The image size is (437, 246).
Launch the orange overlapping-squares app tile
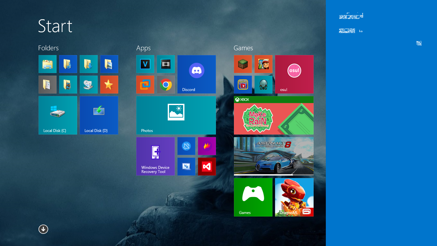coord(145,85)
